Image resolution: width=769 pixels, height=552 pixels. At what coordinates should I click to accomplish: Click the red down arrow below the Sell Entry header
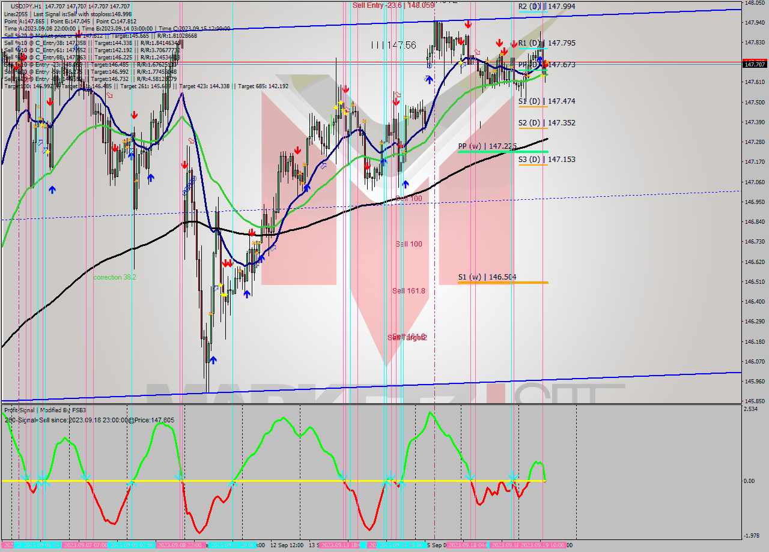pos(468,24)
